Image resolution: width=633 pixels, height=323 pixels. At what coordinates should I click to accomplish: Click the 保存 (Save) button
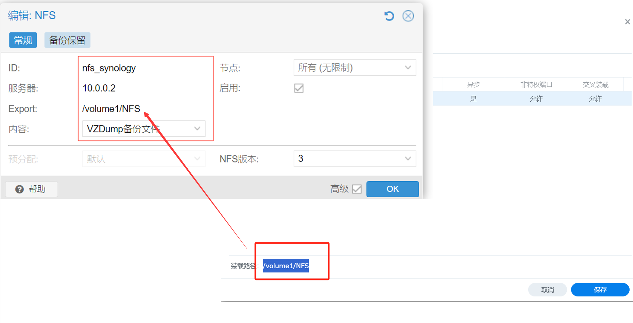pos(600,290)
